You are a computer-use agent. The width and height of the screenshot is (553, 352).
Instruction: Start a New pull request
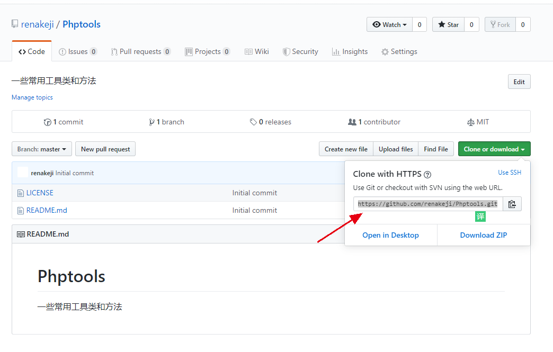pos(105,149)
